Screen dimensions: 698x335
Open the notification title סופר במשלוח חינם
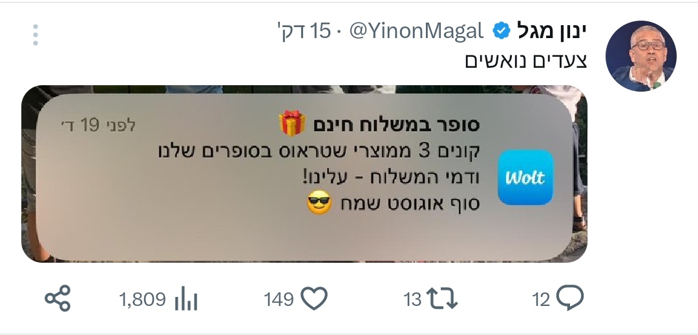[x=396, y=125]
